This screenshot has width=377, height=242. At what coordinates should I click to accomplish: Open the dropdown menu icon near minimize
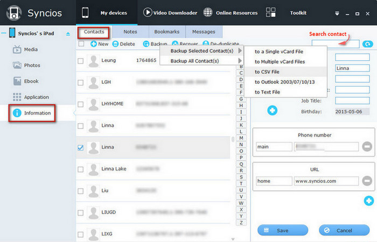337,13
